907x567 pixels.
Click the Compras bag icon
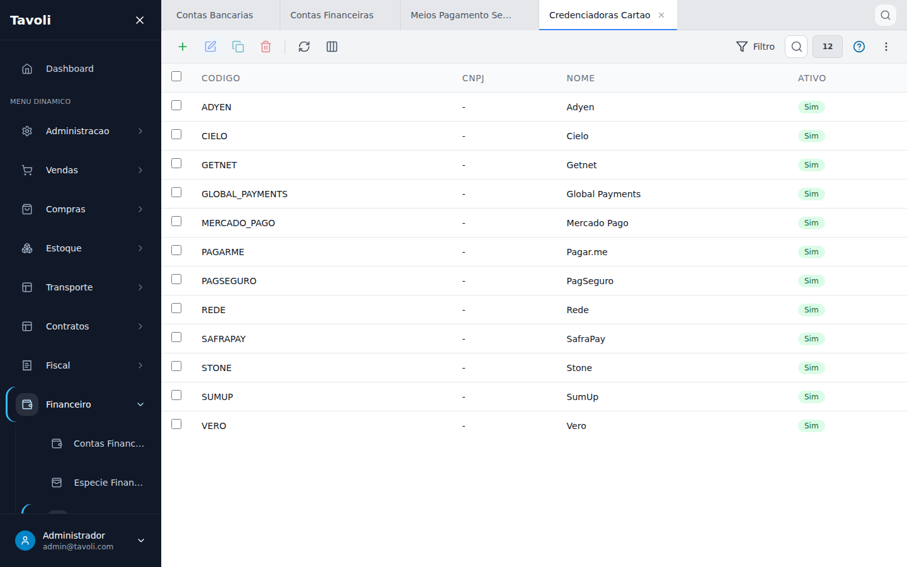coord(27,209)
